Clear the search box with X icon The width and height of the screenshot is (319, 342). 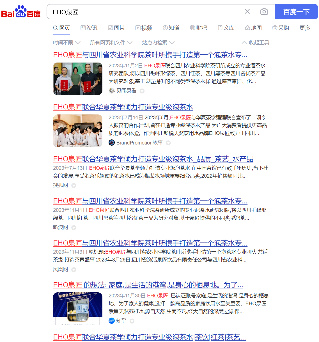pos(247,12)
